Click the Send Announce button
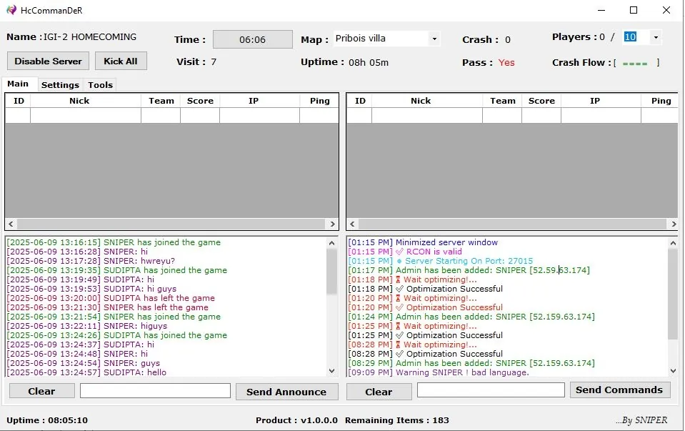 (286, 391)
